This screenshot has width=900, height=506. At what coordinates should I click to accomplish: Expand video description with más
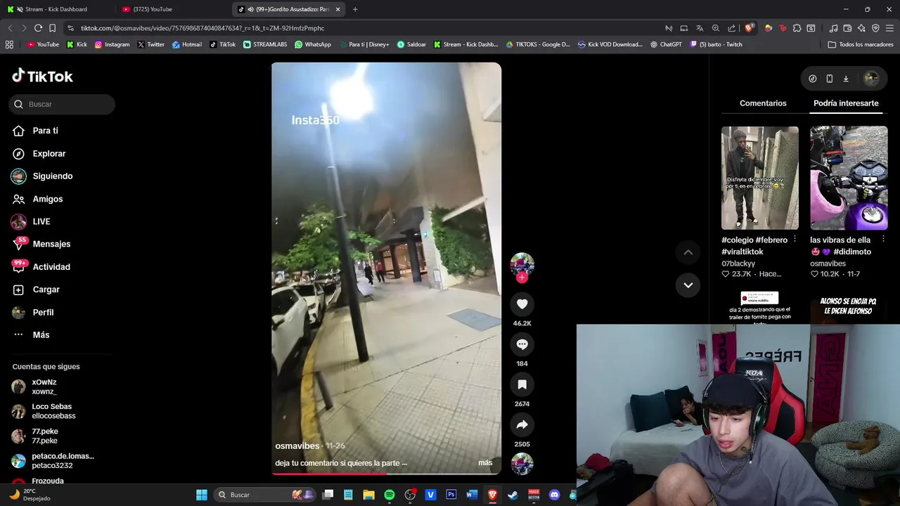pos(485,462)
